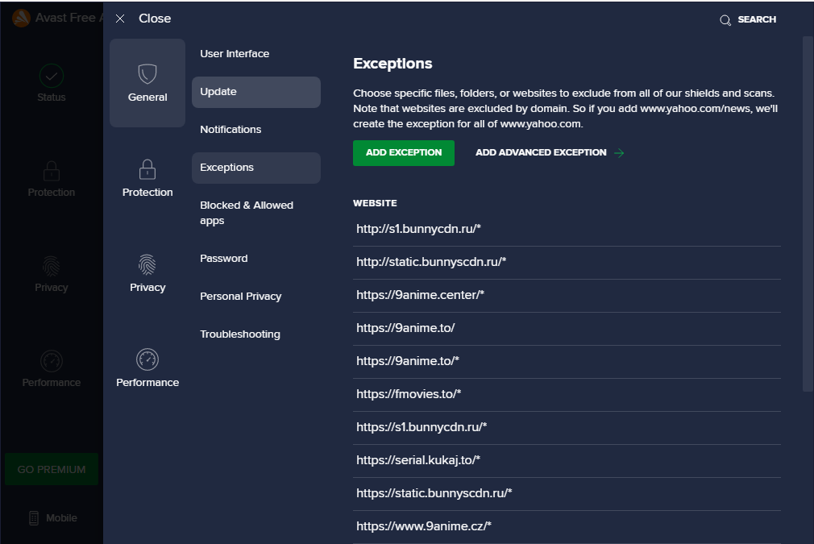Viewport: 814px width, 544px height.
Task: Click ADD ADVANCED EXCEPTION link
Action: pos(541,152)
